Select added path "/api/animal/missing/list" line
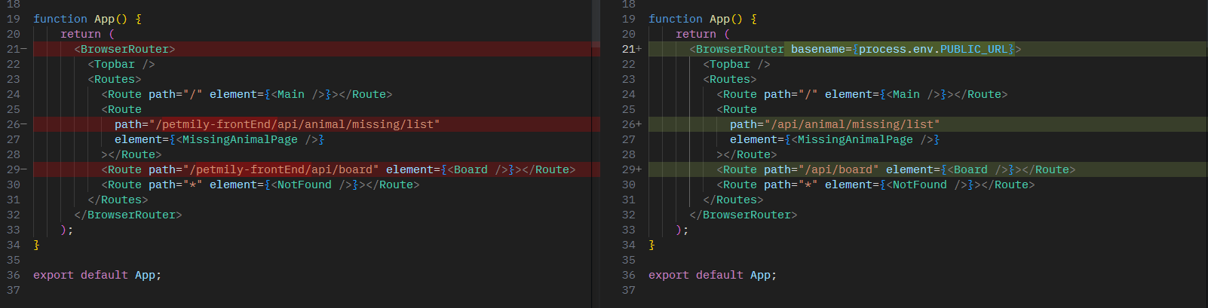The width and height of the screenshot is (1208, 308). (927, 124)
